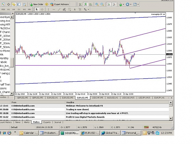Select the MN timeframe
Image resolution: width=192 pixels, height=144 pixels.
pyautogui.click(x=29, y=10)
